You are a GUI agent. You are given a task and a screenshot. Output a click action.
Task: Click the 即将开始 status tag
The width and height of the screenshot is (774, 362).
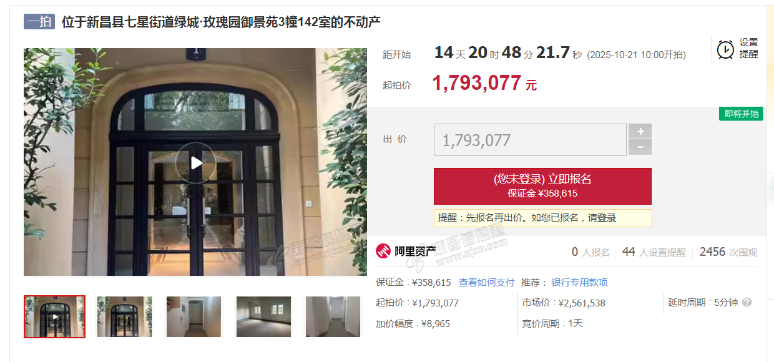point(741,114)
